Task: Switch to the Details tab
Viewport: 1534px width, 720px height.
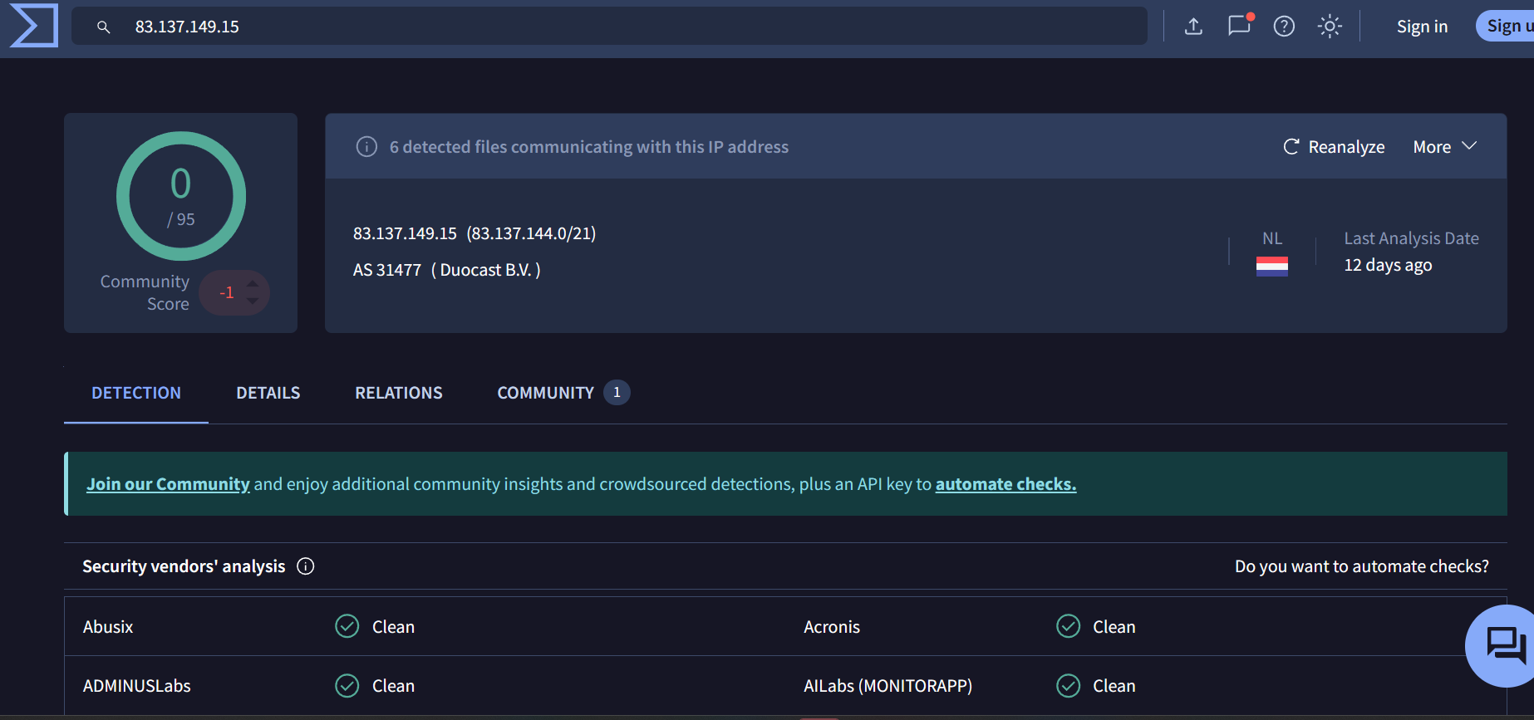Action: tap(268, 393)
